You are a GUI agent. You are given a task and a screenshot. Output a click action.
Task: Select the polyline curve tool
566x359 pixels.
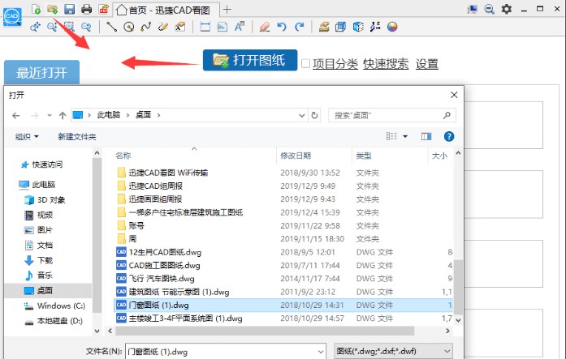pyautogui.click(x=146, y=27)
